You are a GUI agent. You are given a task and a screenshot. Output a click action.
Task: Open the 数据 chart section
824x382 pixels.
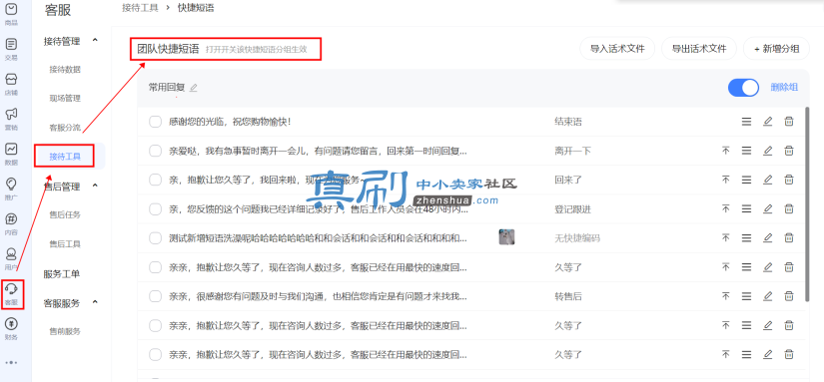11,154
